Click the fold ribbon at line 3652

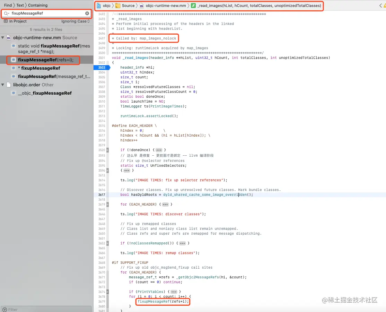pyautogui.click(x=107, y=243)
